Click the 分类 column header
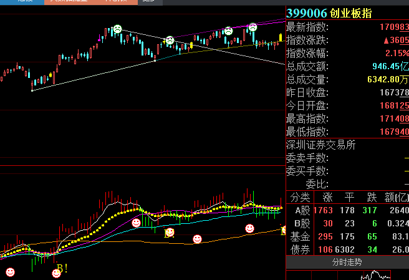The height and width of the screenshot is (280, 409). (x=301, y=197)
